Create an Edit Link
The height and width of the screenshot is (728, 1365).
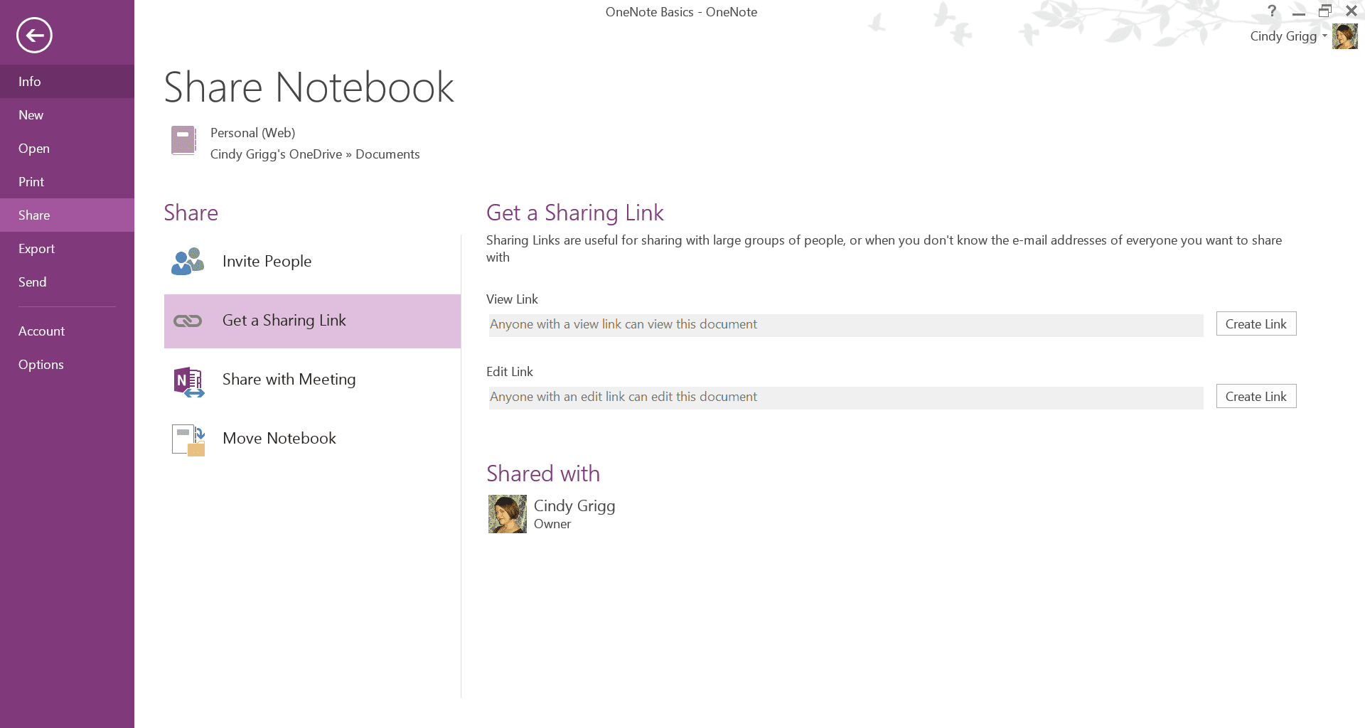click(1256, 397)
